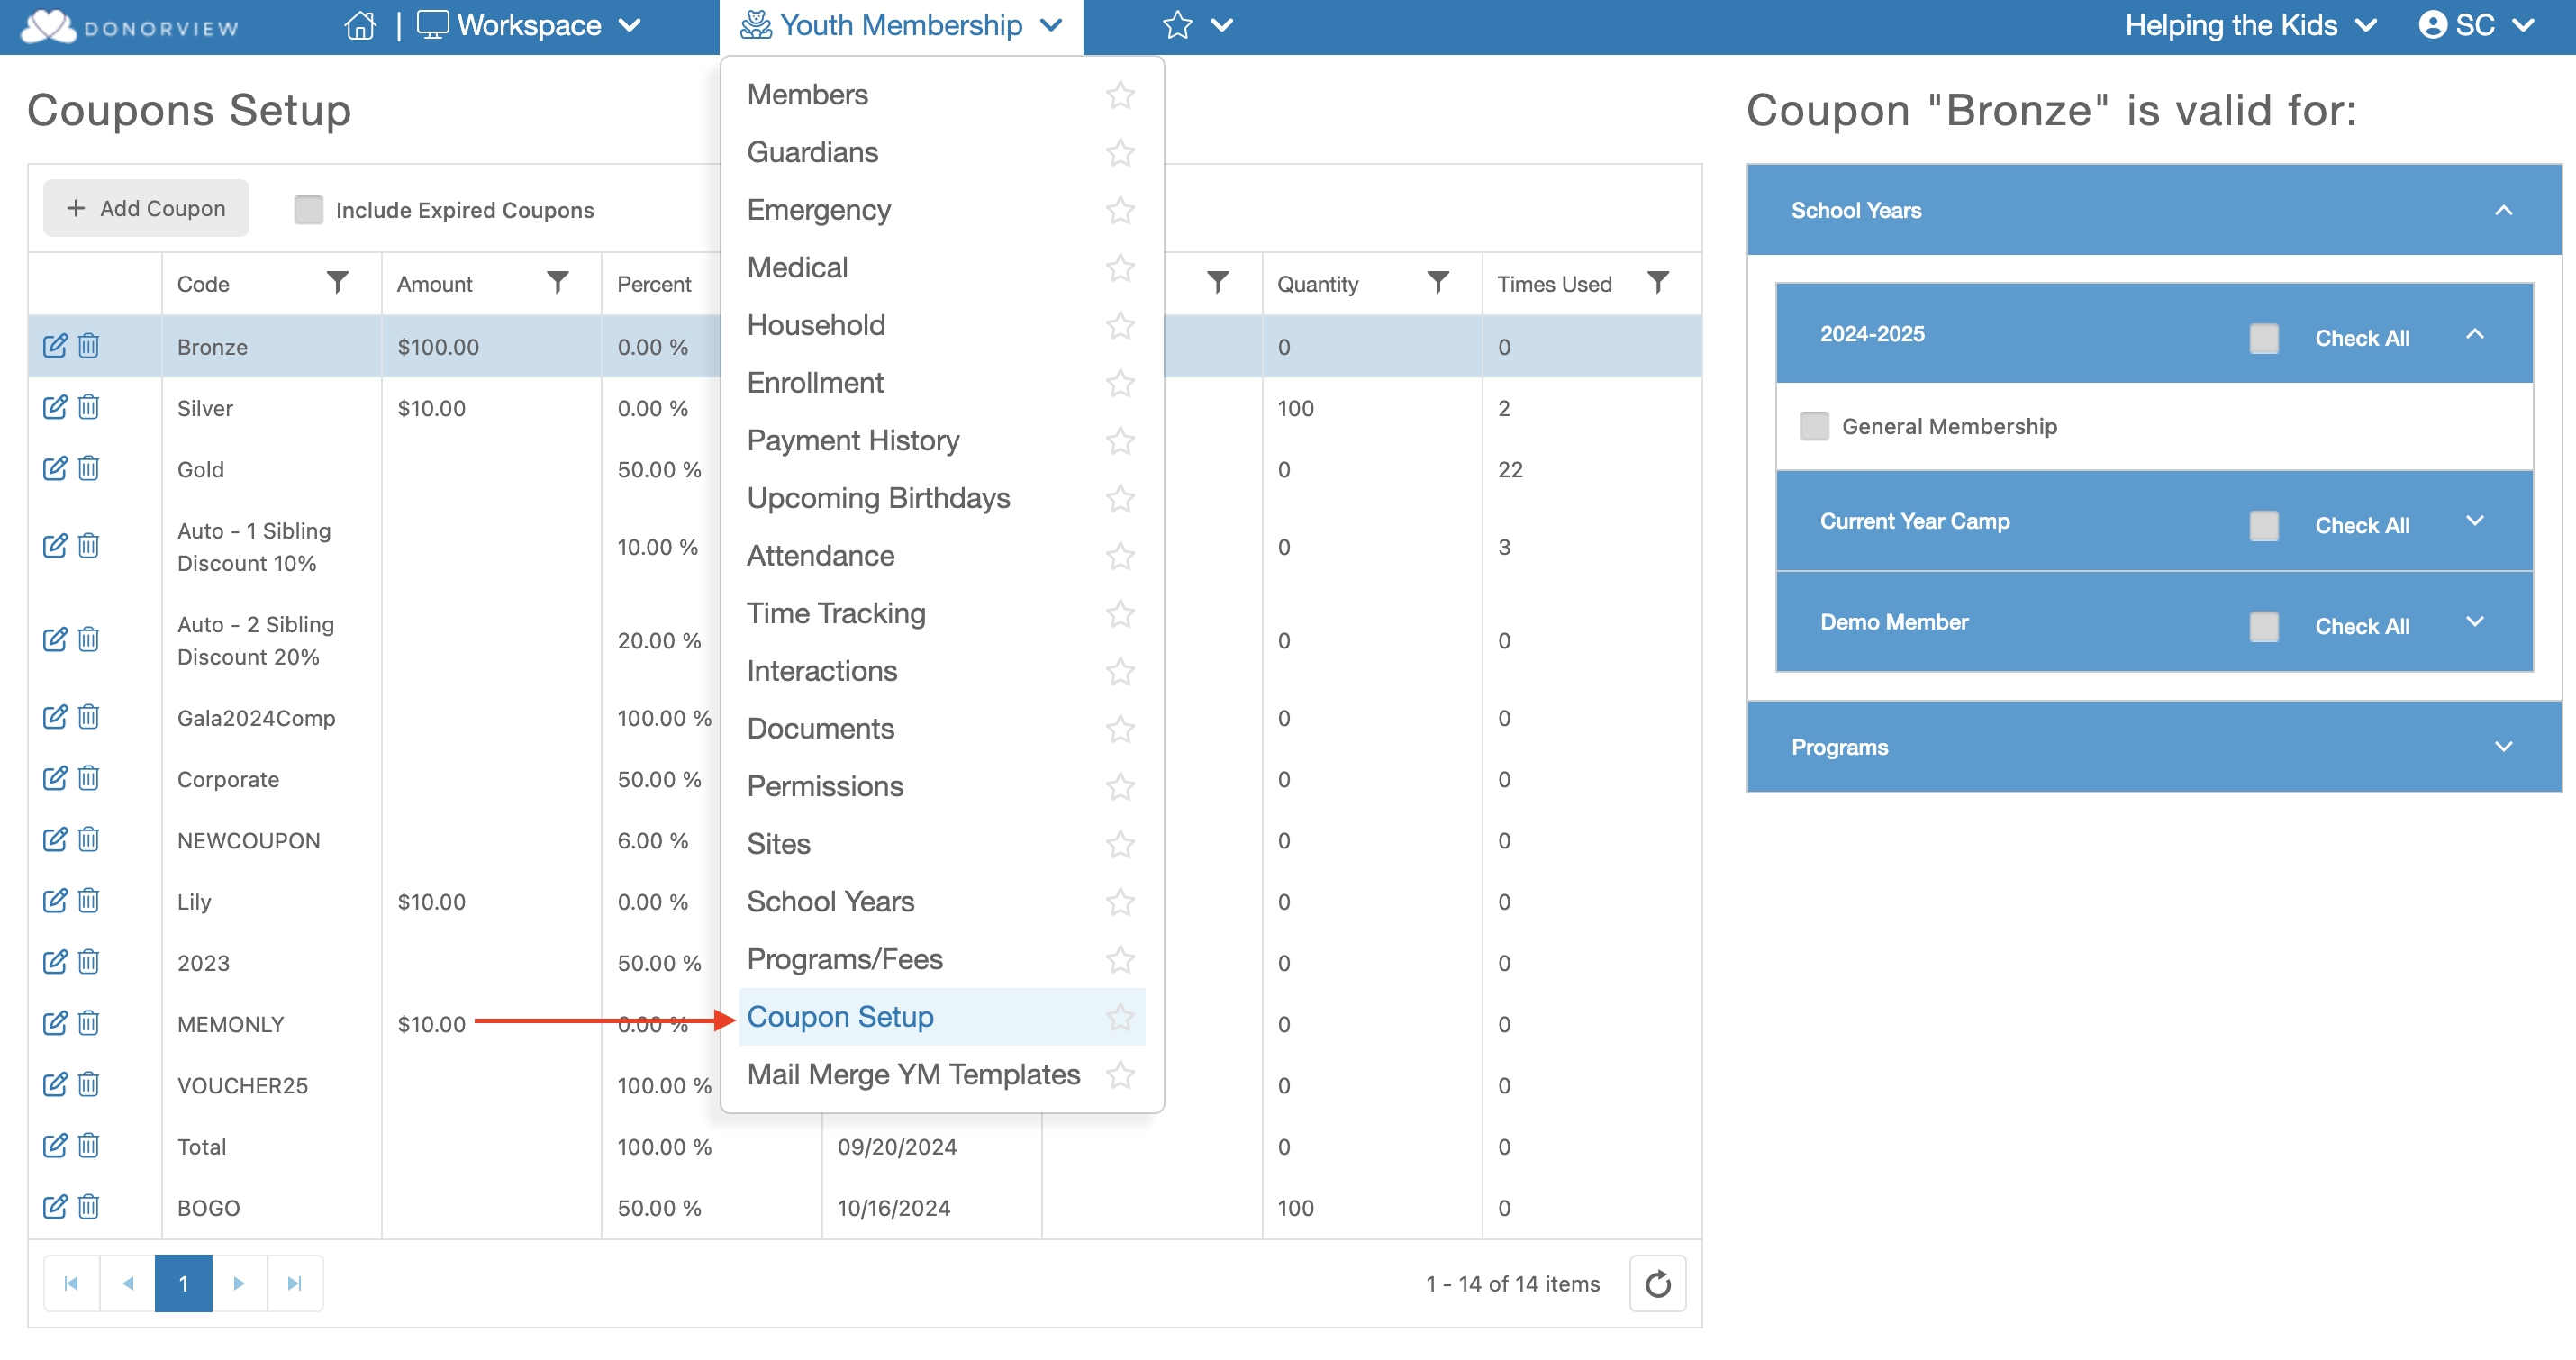Favorite the Attendance menu item star
2576x1360 pixels.
tap(1120, 556)
